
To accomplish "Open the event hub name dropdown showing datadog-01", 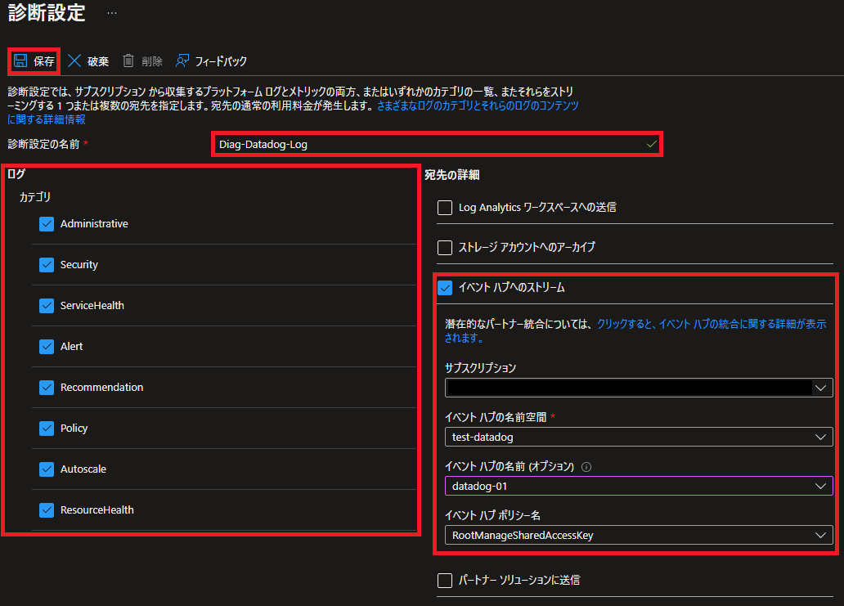I will coord(639,486).
